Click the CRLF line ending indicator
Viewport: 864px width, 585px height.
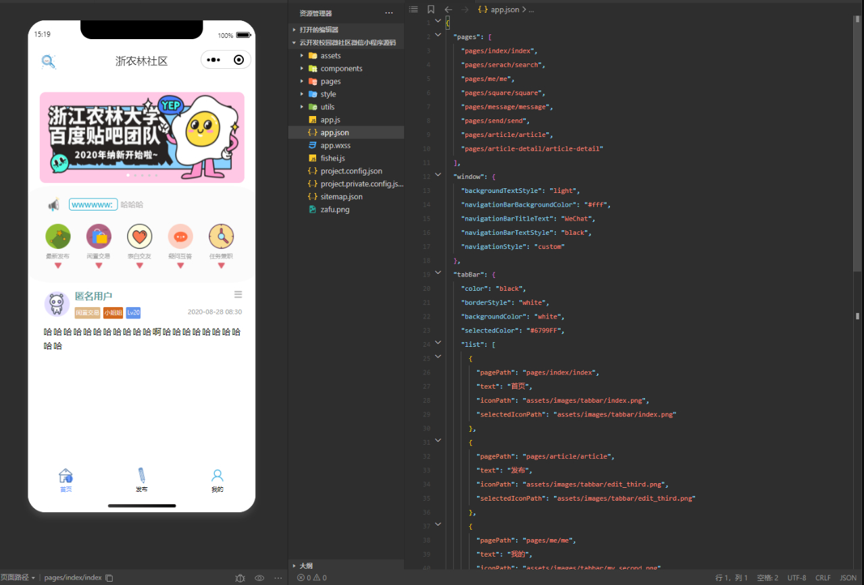823,578
